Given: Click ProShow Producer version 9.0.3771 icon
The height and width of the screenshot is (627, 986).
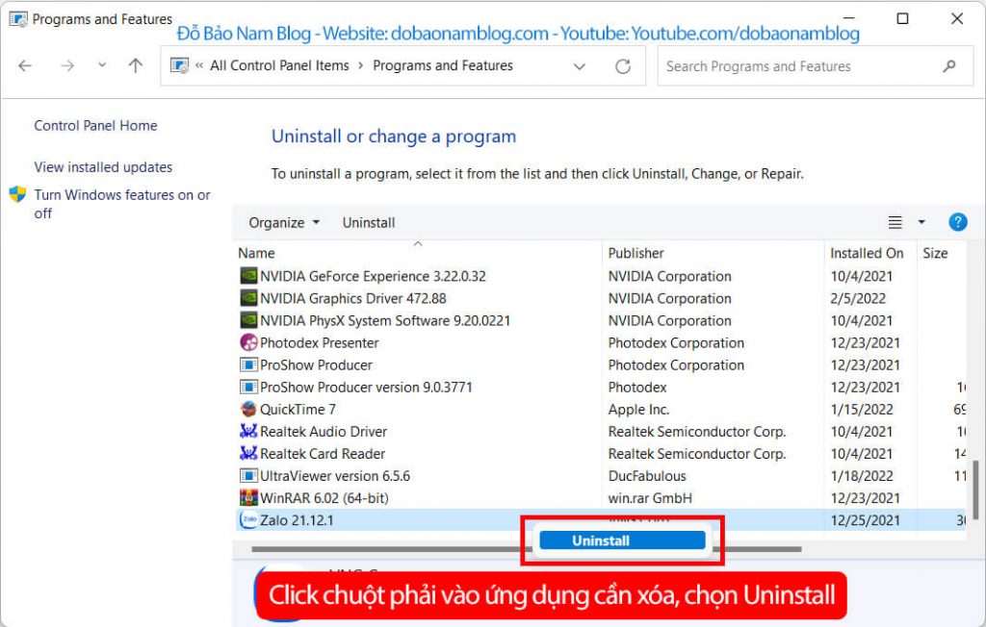Looking at the screenshot, I should click(248, 387).
